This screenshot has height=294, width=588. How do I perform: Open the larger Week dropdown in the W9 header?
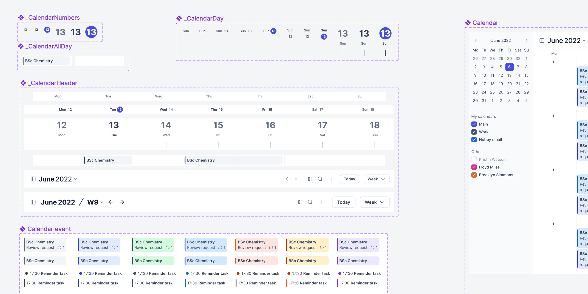(x=375, y=202)
